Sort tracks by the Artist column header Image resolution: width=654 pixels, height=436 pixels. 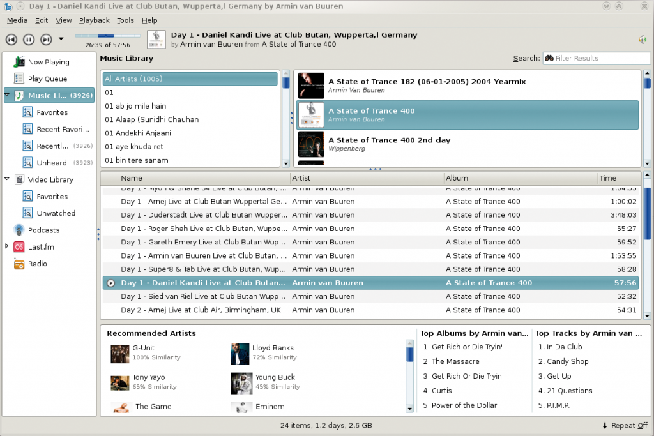point(367,178)
